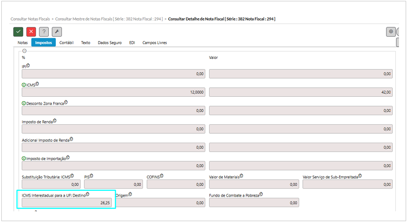
Task: Click the red X cancel button
Action: pyautogui.click(x=31, y=32)
